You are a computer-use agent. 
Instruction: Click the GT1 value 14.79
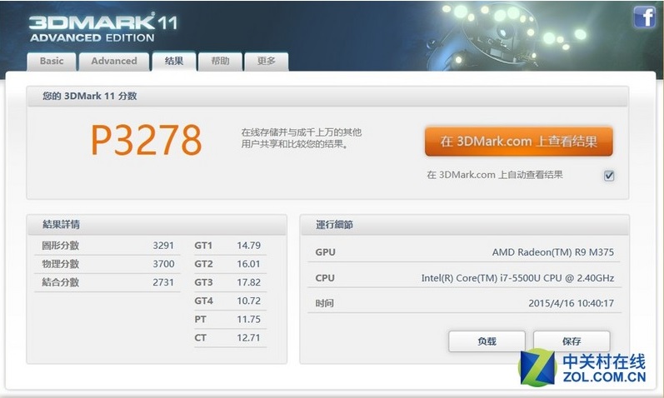click(x=248, y=246)
